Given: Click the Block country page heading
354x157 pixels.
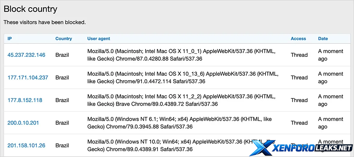Looking at the screenshot, I should tap(30, 9).
